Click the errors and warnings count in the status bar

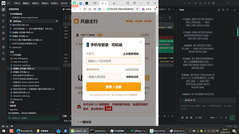click(6, 126)
